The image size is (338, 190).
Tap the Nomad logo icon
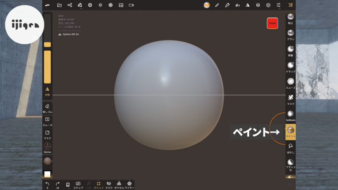click(47, 5)
